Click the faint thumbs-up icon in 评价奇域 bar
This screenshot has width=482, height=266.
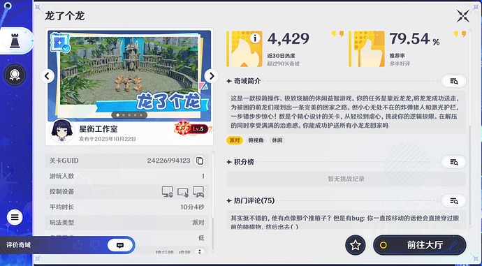pos(78,245)
